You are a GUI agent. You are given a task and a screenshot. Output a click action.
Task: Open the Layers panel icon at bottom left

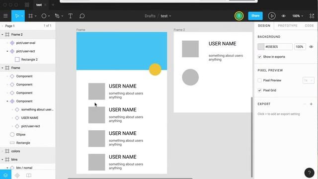tap(5, 175)
